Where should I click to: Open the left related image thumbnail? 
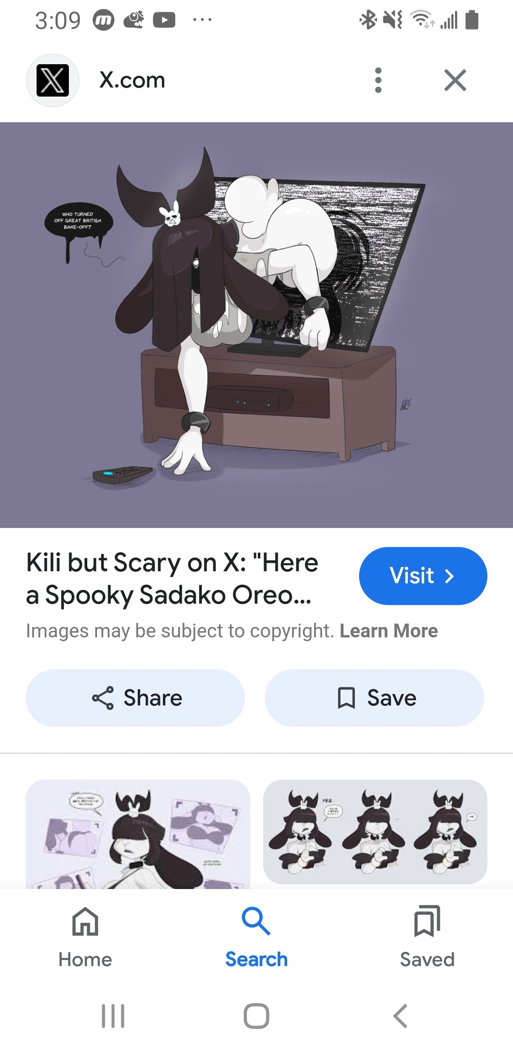[138, 834]
